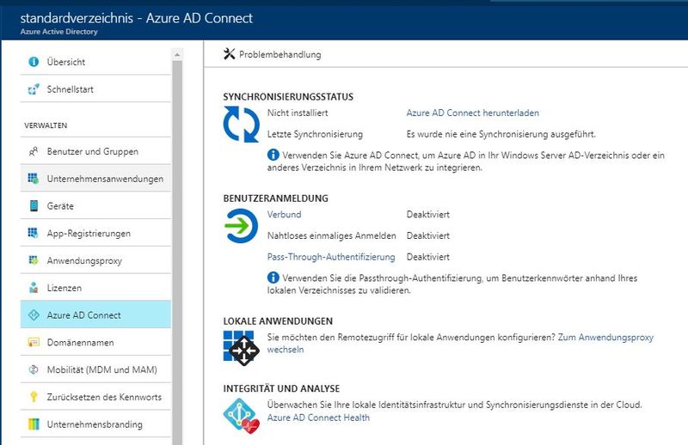Select Benutzer und Gruppen

click(95, 151)
